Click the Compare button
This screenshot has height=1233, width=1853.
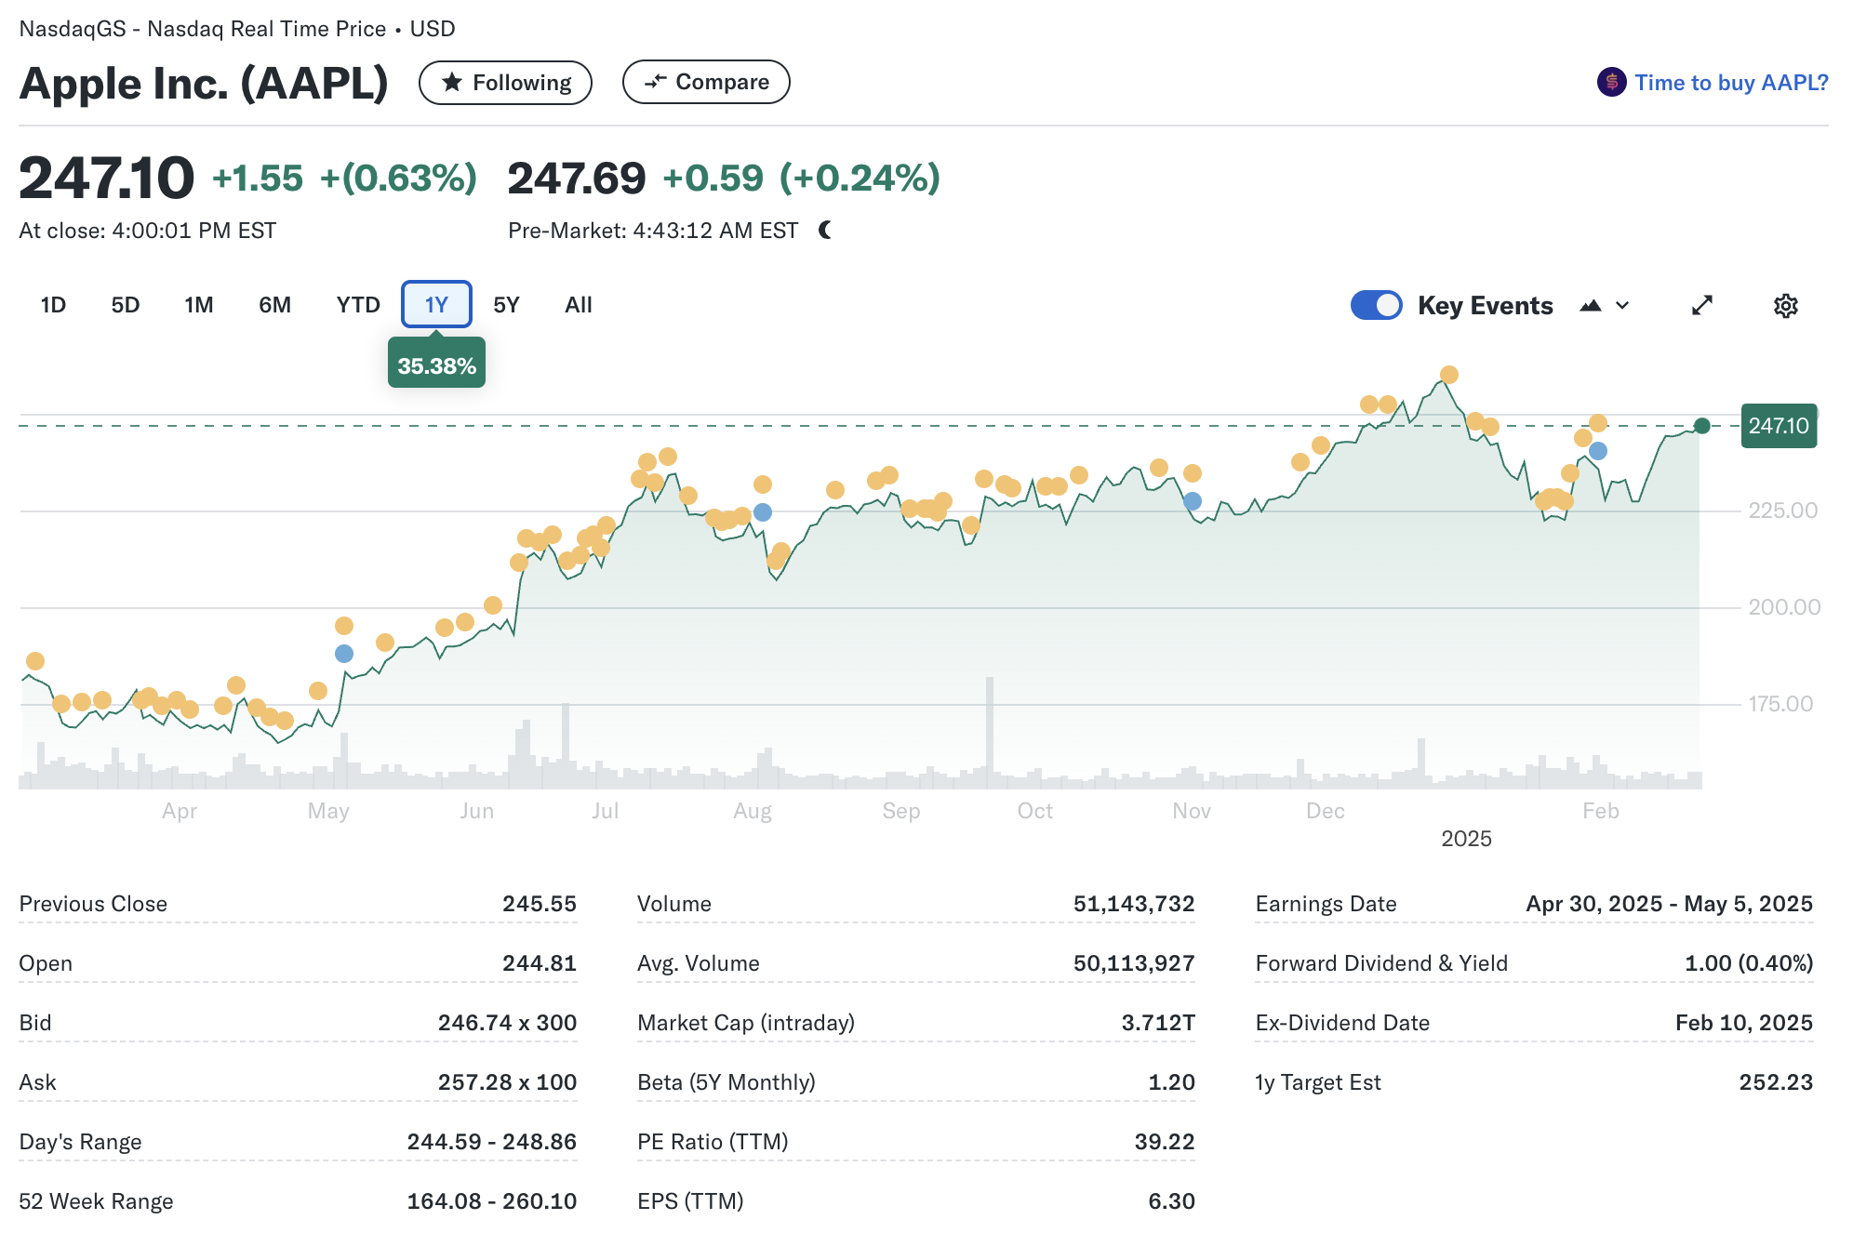click(705, 82)
